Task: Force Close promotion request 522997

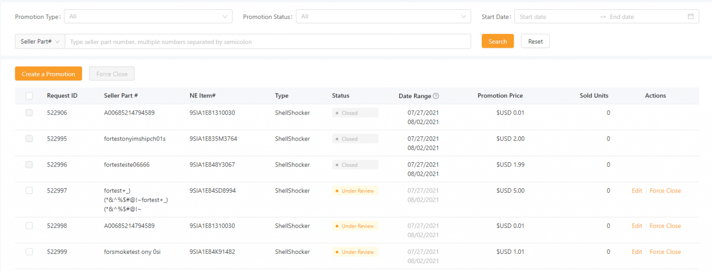Action: pos(665,191)
